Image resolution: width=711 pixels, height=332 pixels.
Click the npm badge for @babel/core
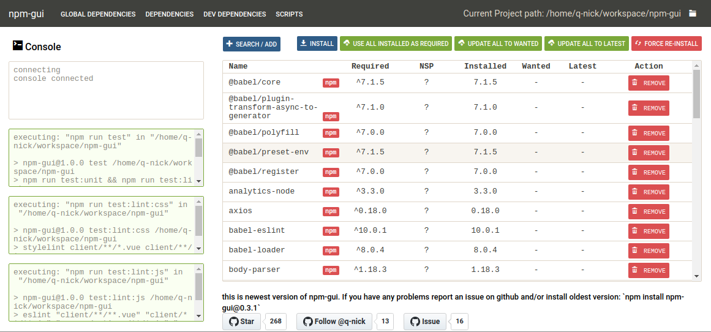tap(331, 83)
